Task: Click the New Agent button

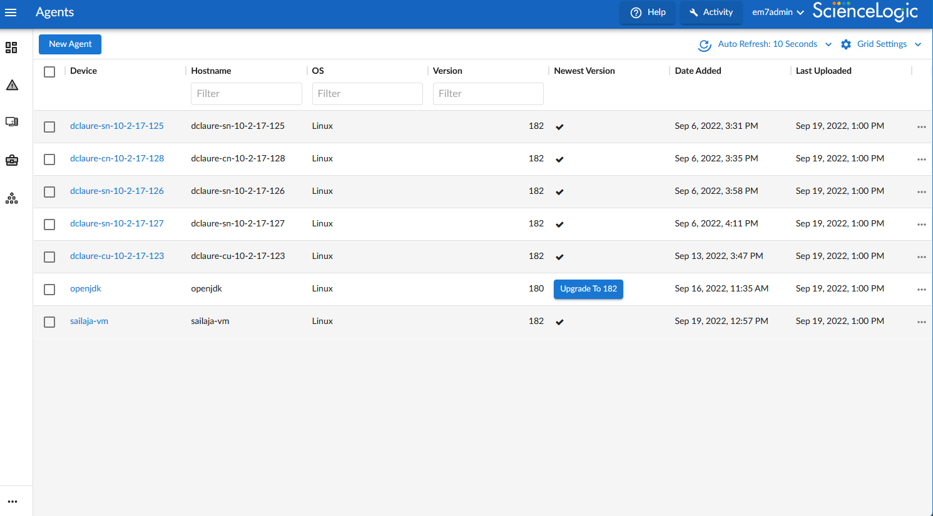Action: [x=70, y=44]
